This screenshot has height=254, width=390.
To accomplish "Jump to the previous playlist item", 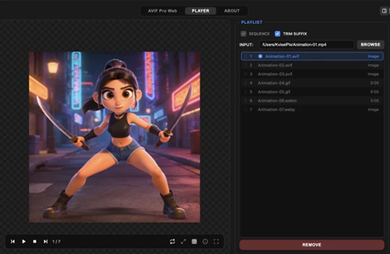I will (x=13, y=241).
